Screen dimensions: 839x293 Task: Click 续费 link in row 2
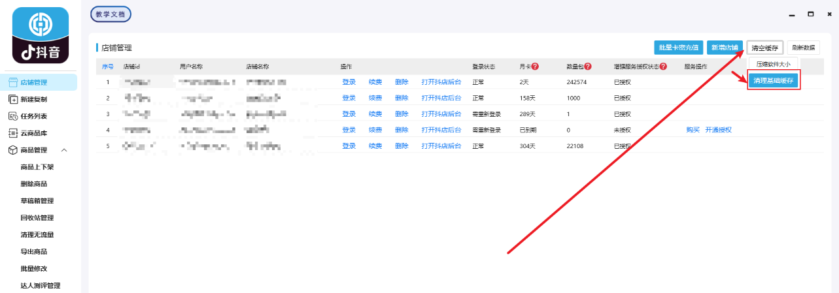375,98
